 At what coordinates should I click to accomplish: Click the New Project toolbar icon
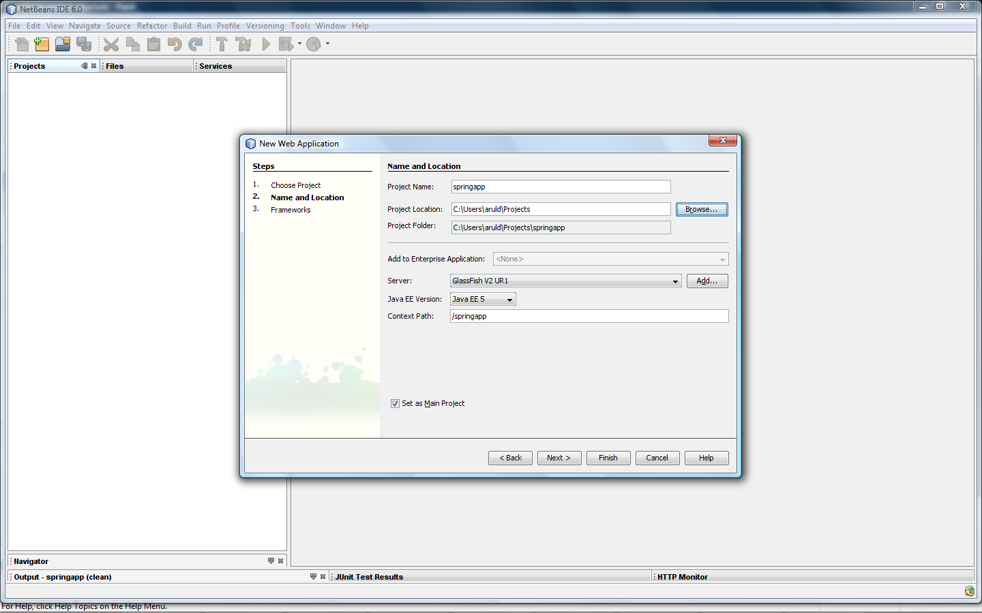click(42, 44)
